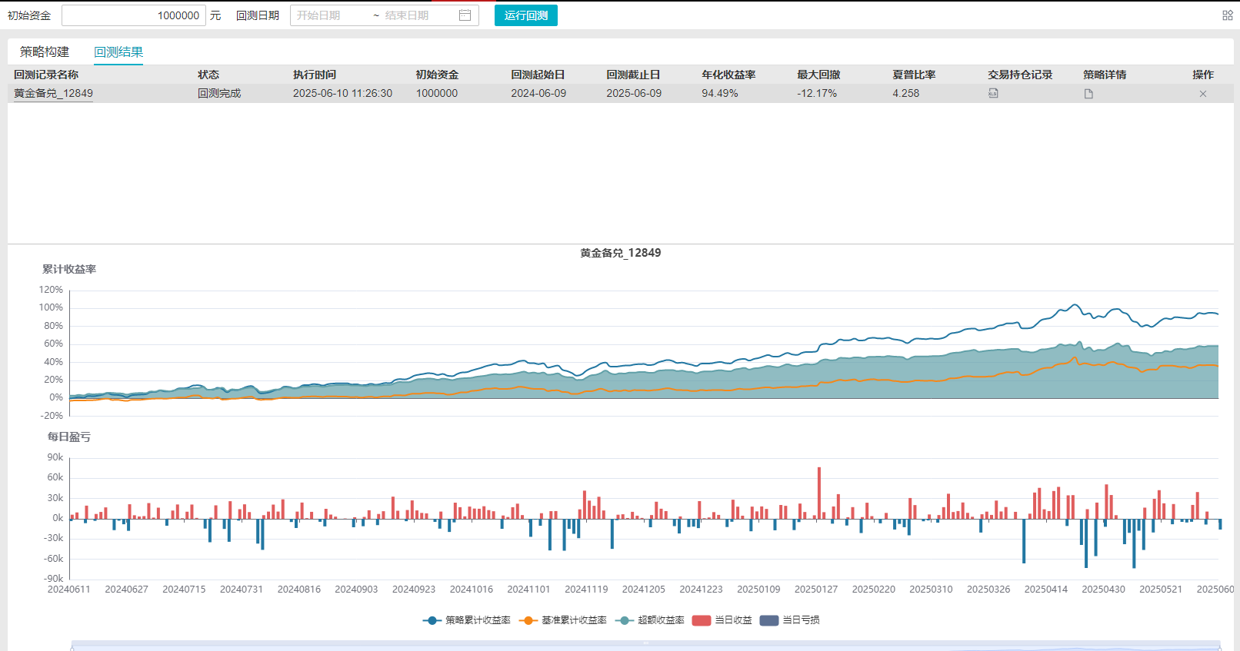Click the 结束日期 date field
The height and width of the screenshot is (651, 1240).
pyautogui.click(x=417, y=15)
